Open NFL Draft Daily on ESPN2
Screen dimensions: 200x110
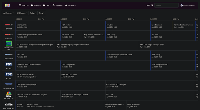pos(72,36)
